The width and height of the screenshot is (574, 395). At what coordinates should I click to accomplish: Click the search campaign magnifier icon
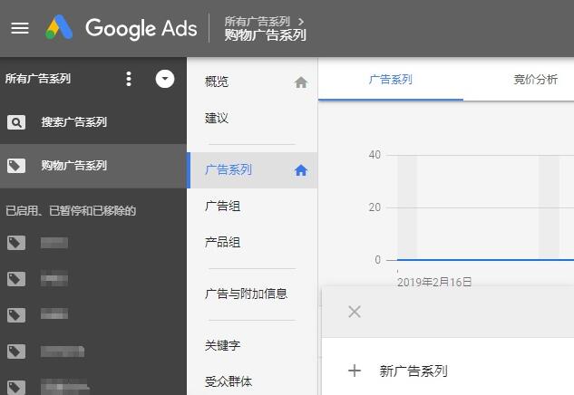click(16, 122)
